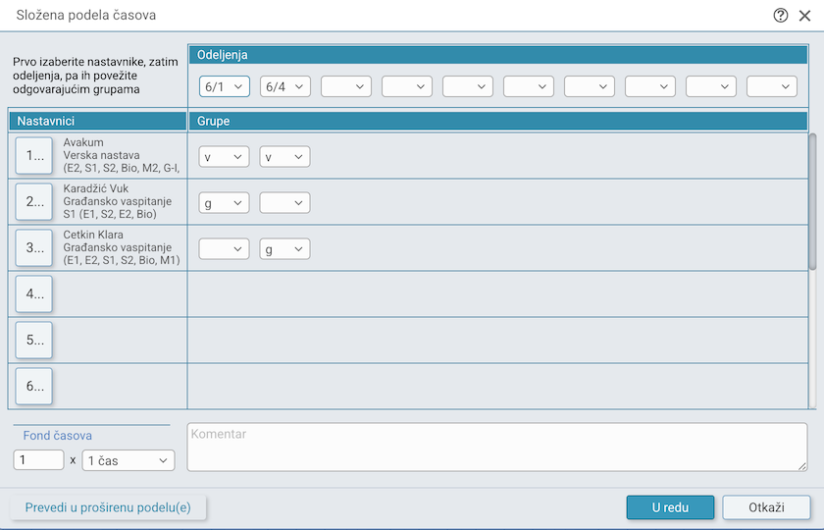Image resolution: width=824 pixels, height=530 pixels.
Task: Select the Karadžić Vuk teacher text
Action: click(x=117, y=201)
